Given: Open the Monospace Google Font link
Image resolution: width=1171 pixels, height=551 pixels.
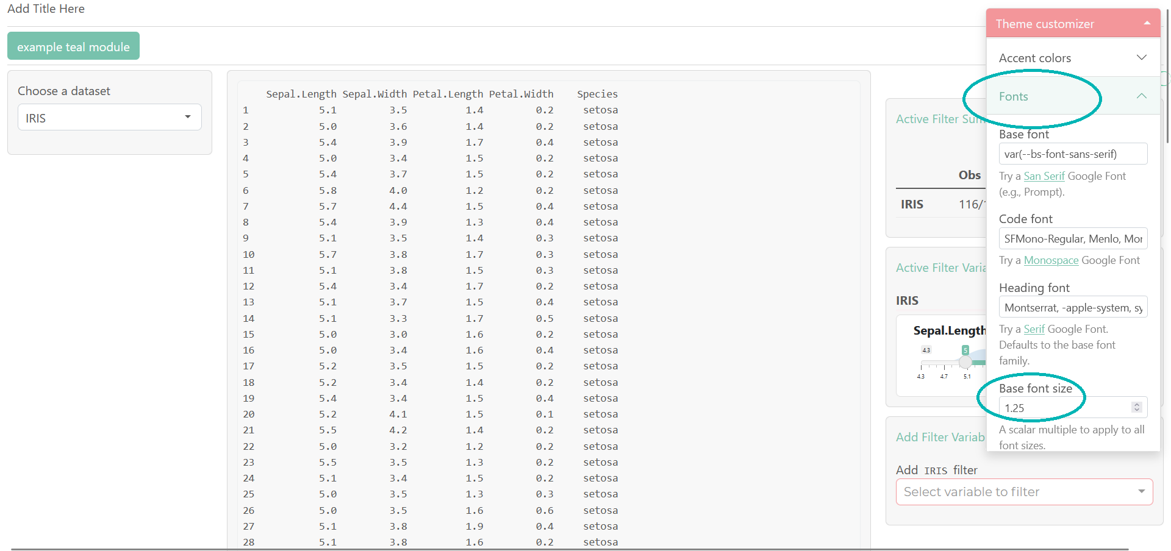Looking at the screenshot, I should [x=1051, y=260].
